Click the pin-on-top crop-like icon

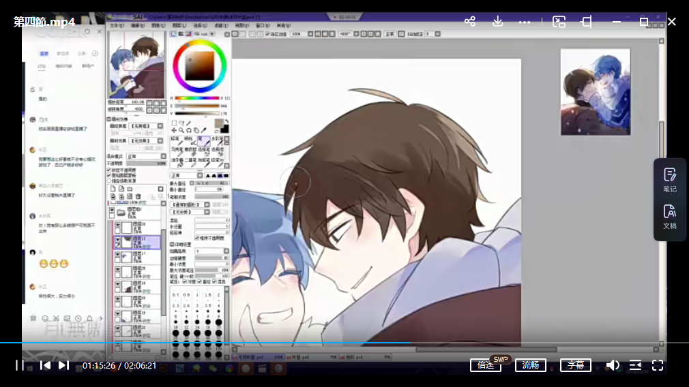(x=586, y=22)
